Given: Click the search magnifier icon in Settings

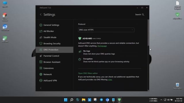Looking at the screenshot, I should [143, 15].
